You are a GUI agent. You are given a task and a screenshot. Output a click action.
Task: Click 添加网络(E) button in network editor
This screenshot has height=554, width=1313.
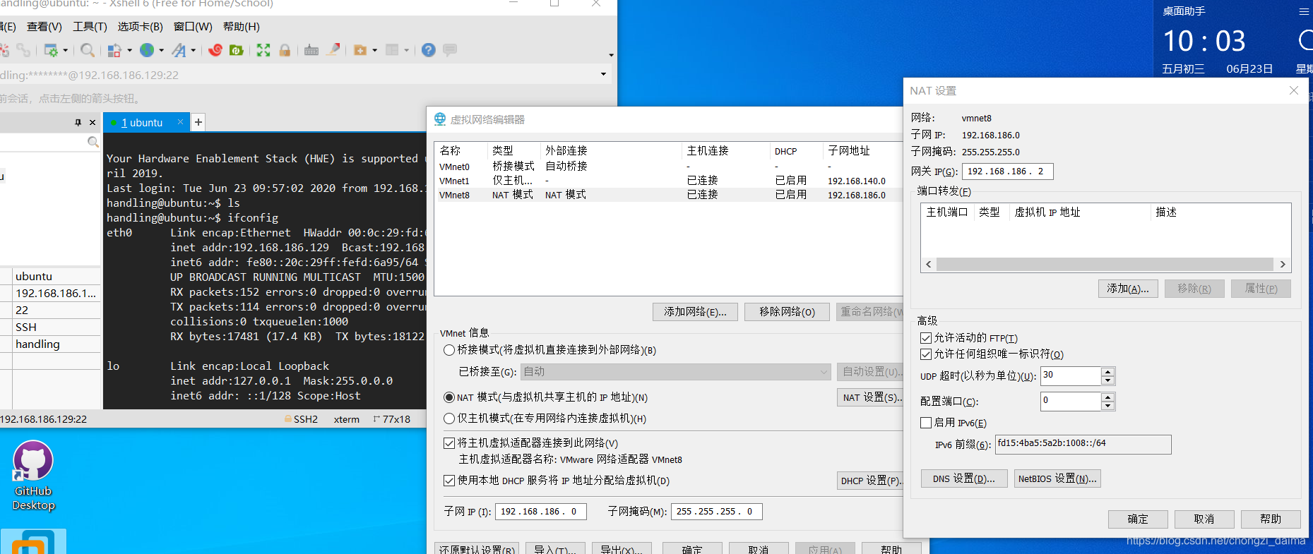[x=695, y=312]
